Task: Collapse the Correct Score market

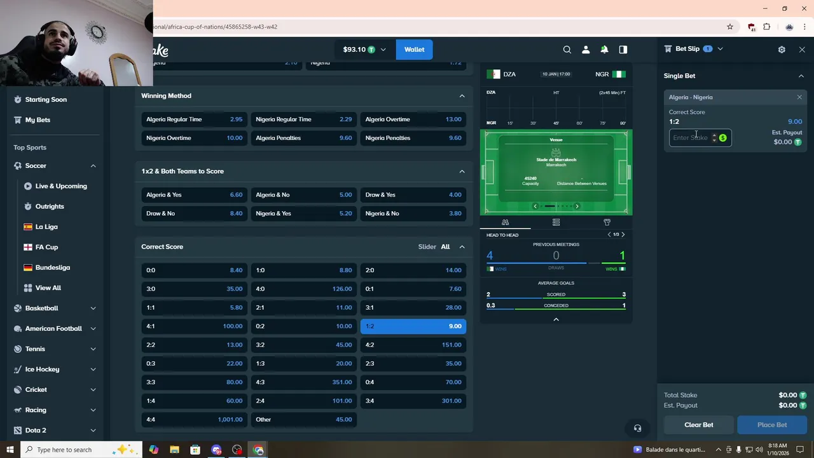Action: tap(462, 247)
